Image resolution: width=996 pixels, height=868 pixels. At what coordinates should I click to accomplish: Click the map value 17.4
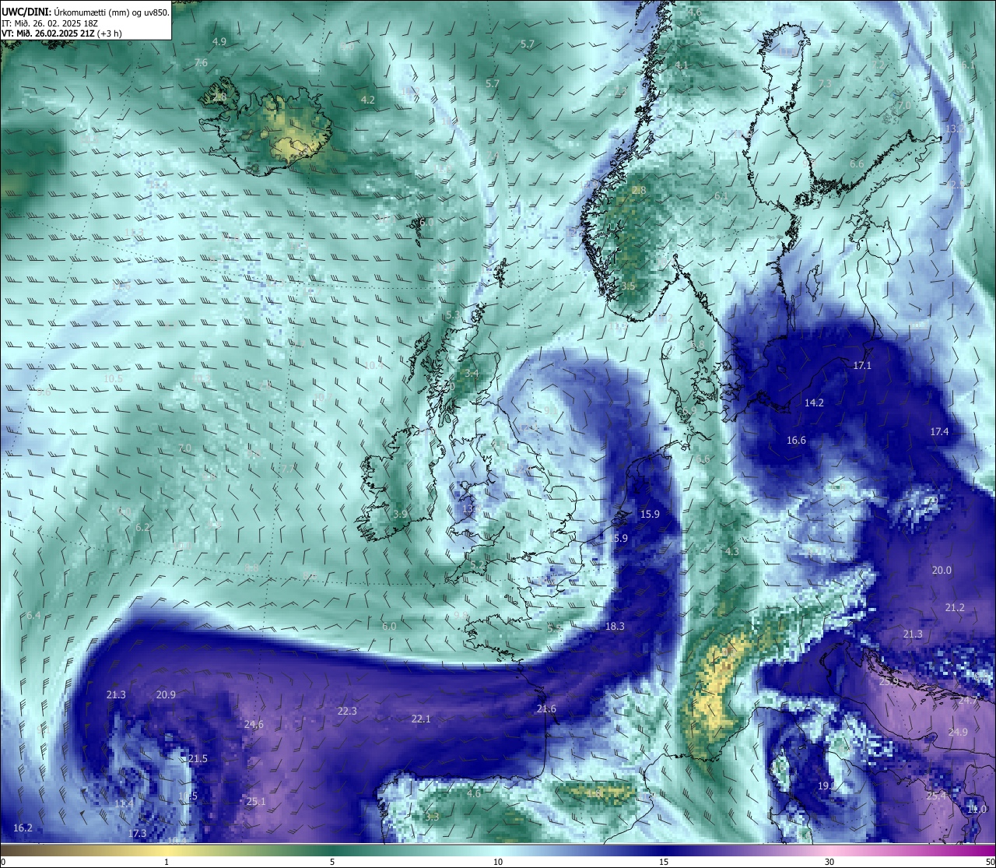click(x=939, y=431)
